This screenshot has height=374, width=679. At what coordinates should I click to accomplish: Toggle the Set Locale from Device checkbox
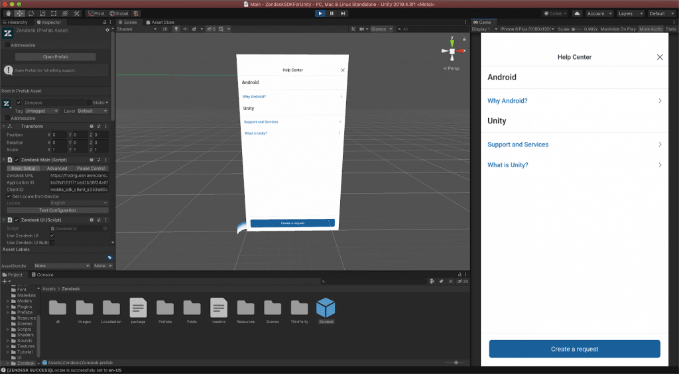(x=7, y=196)
